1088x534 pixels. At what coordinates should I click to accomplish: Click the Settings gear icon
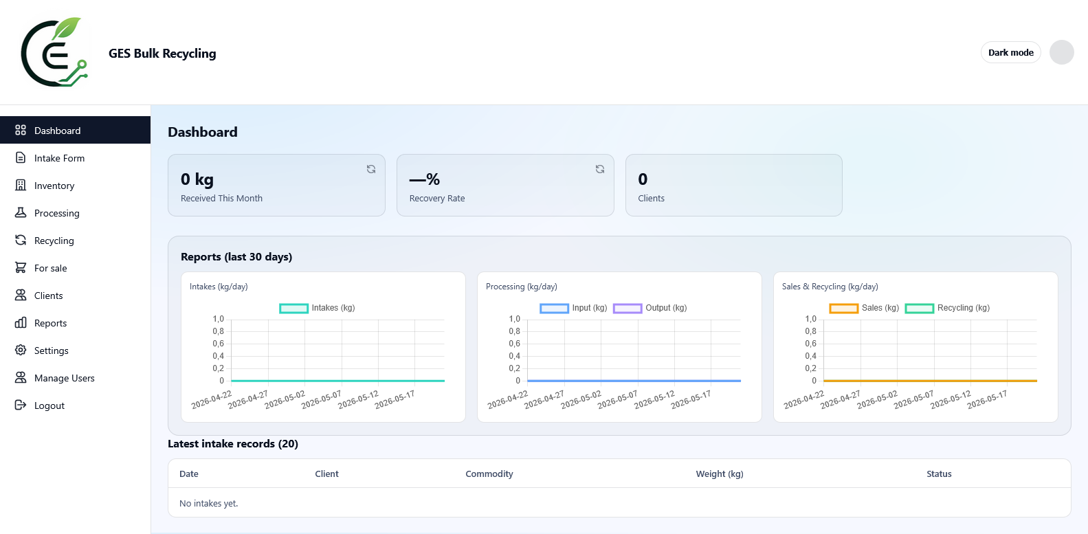[21, 350]
